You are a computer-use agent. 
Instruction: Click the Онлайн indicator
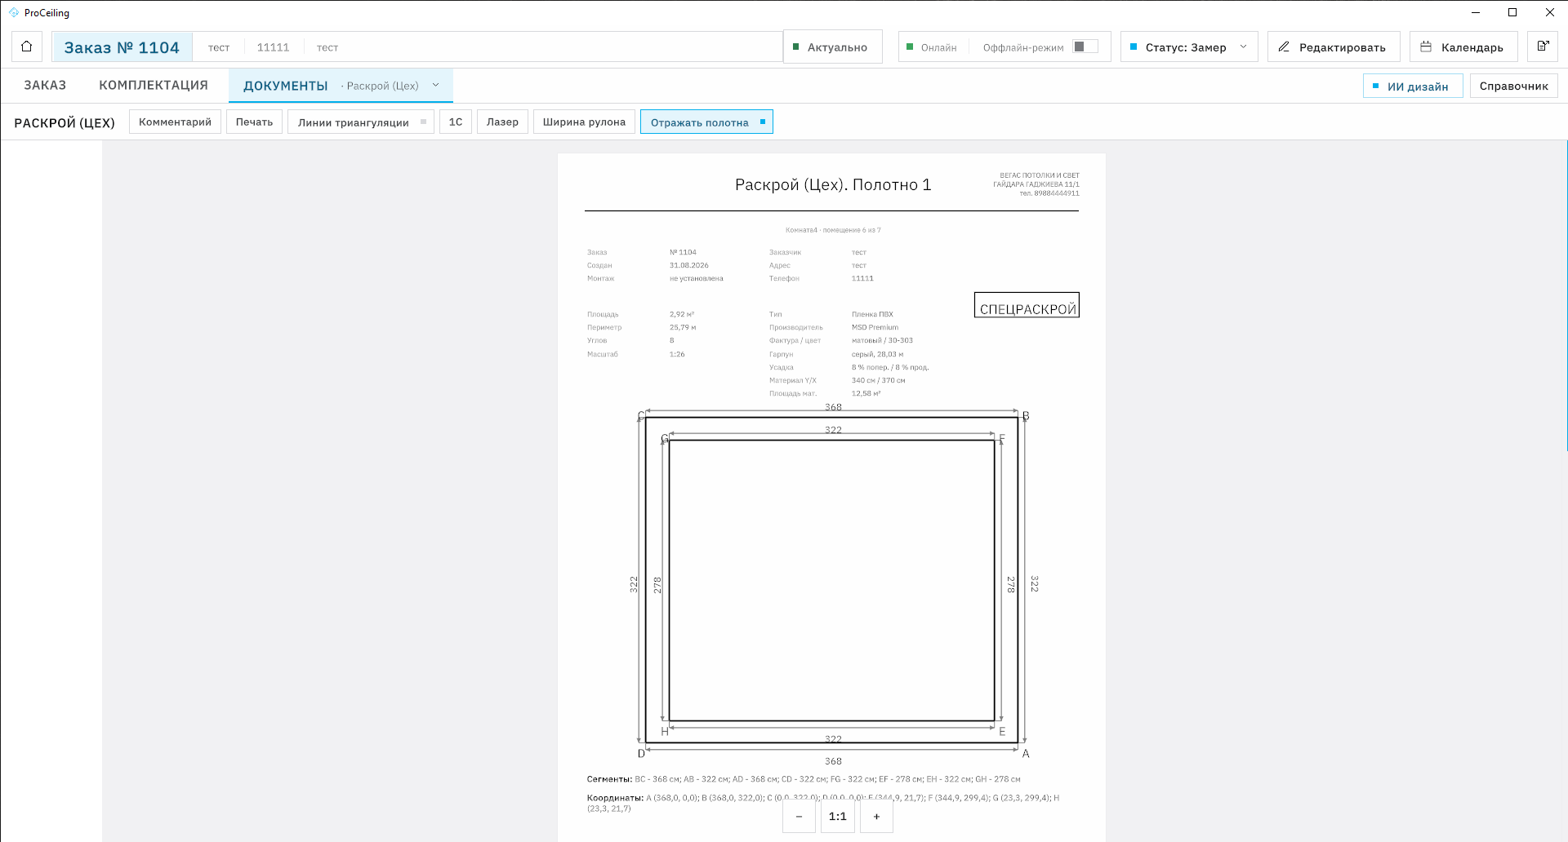[x=933, y=47]
